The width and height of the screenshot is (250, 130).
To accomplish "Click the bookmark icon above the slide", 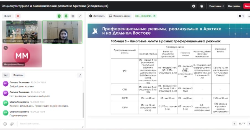I will (240, 16).
